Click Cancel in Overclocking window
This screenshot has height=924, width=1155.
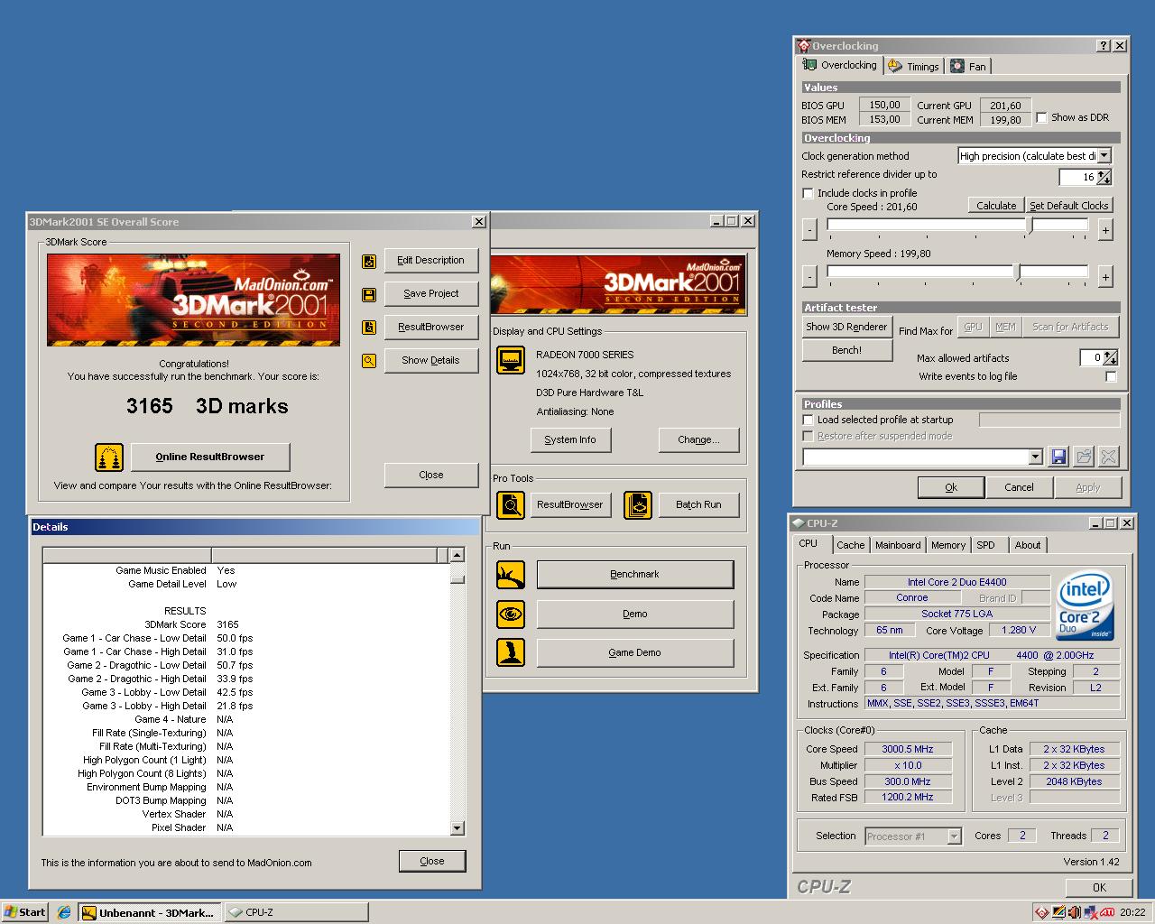pos(1020,487)
